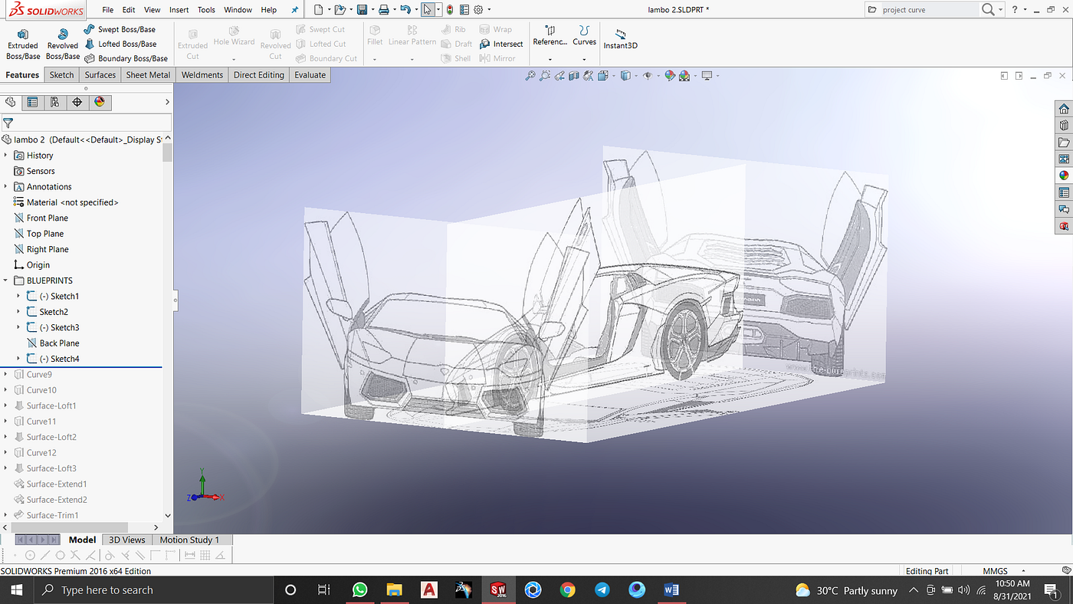Viewport: 1073px width, 604px height.
Task: Open the PropertyManager tab icon
Action: click(32, 102)
